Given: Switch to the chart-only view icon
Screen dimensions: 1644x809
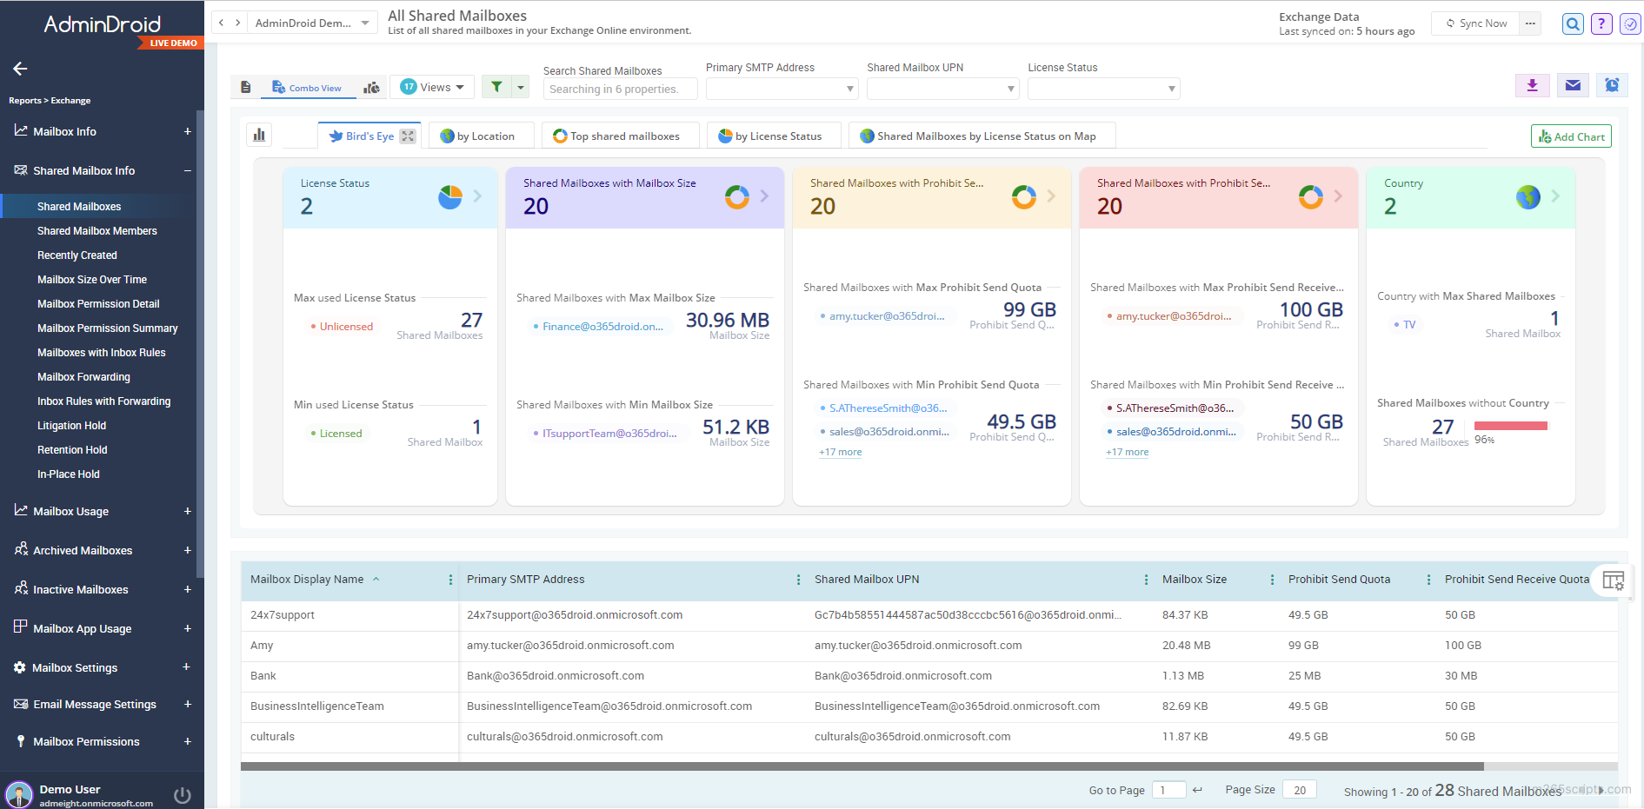Looking at the screenshot, I should 372,88.
